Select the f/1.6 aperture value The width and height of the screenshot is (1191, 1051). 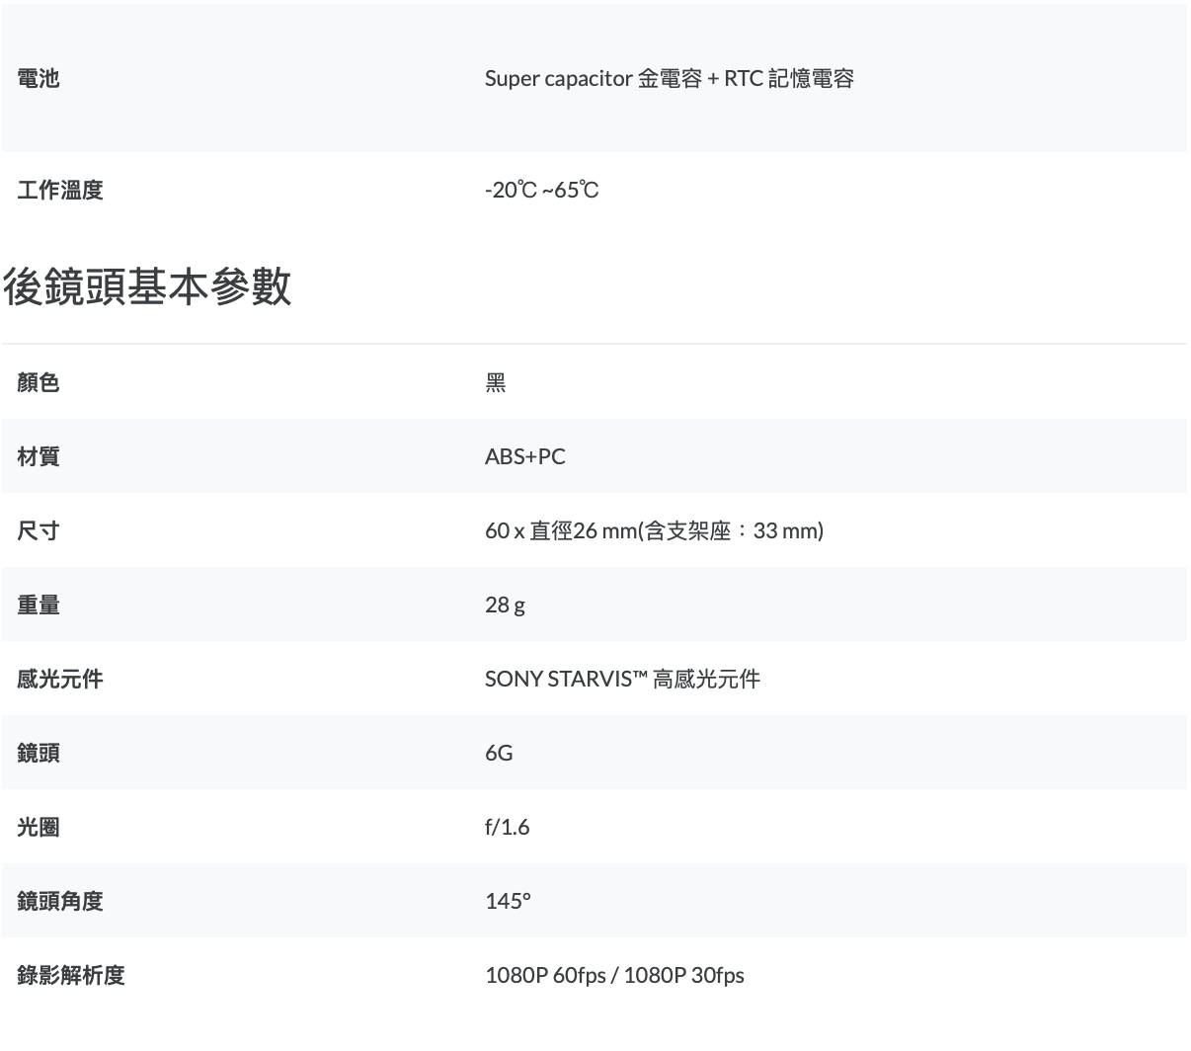coord(507,827)
